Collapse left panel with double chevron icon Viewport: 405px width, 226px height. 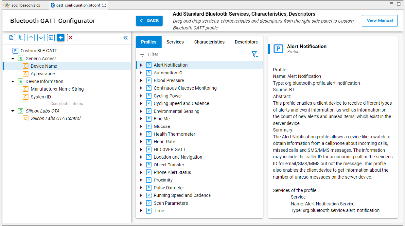pos(126,38)
